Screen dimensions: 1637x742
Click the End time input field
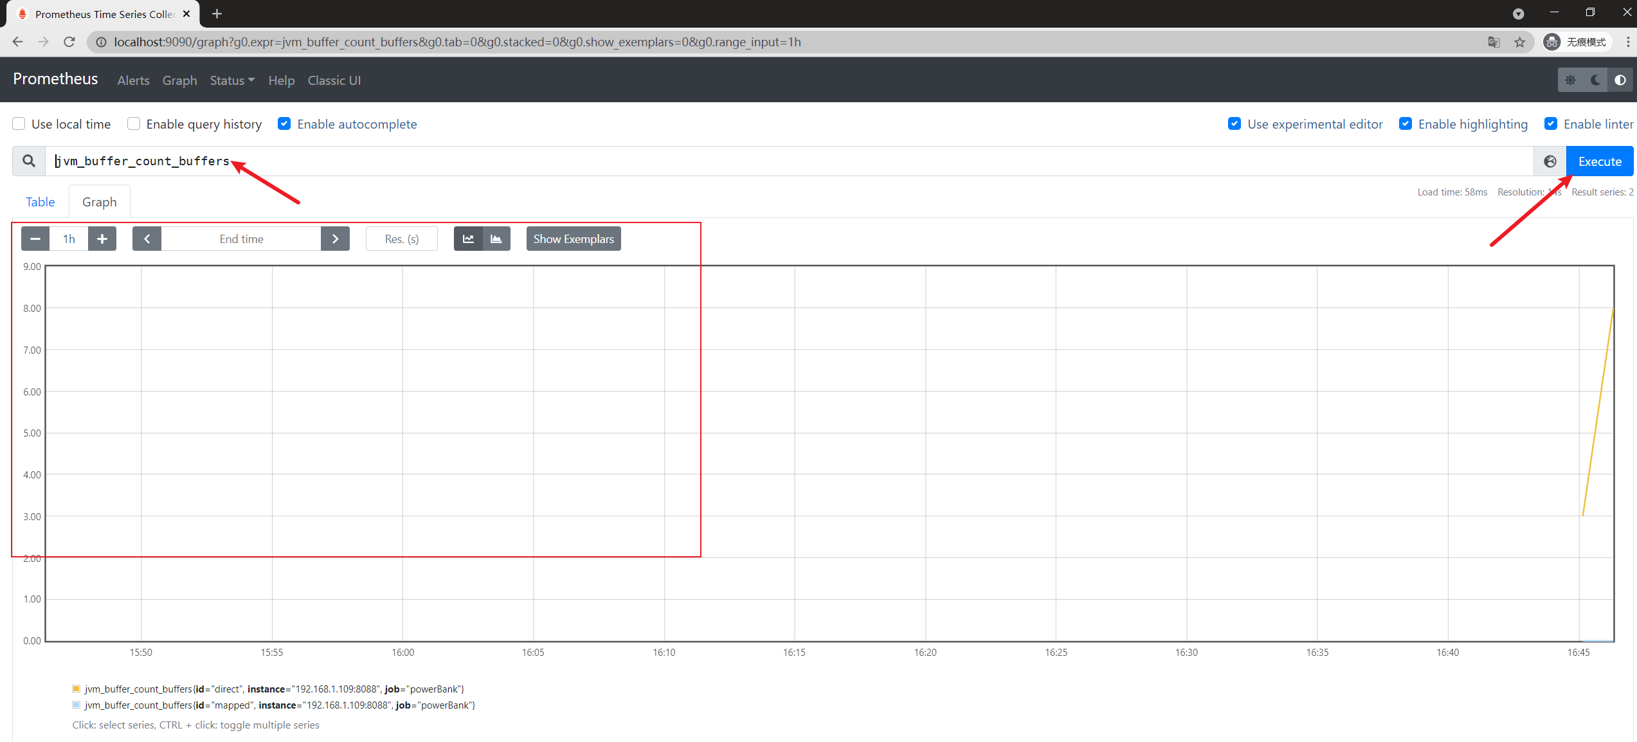point(241,239)
